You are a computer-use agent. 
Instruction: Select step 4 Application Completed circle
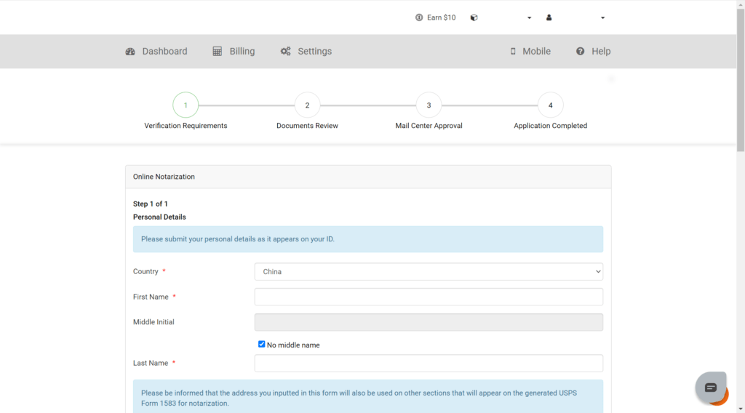550,105
